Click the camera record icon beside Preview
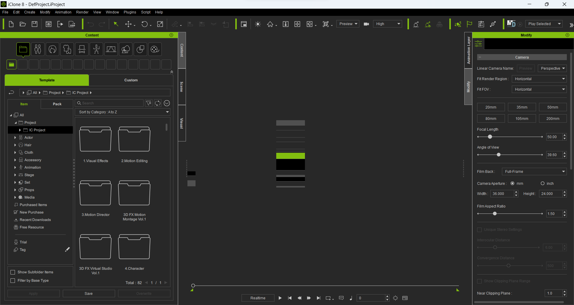This screenshot has width=574, height=305. pyautogui.click(x=366, y=24)
